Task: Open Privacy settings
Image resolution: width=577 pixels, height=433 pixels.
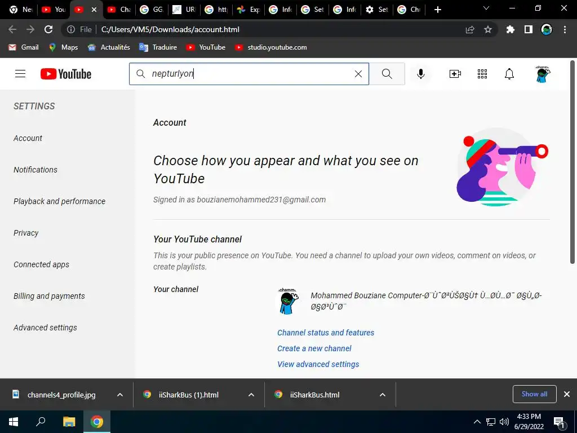Action: [x=26, y=233]
